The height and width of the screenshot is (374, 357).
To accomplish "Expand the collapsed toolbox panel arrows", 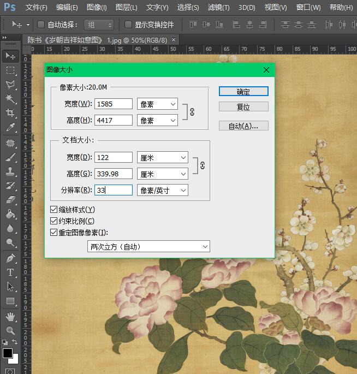I will pyautogui.click(x=4, y=38).
